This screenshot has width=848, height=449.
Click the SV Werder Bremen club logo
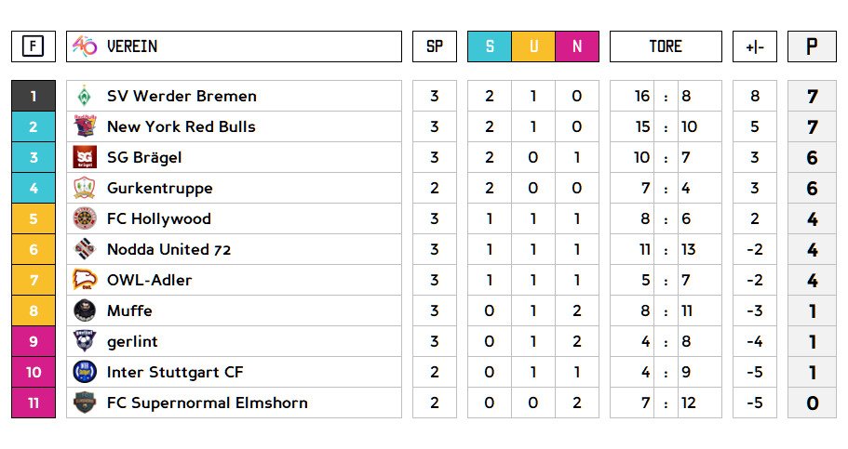[85, 96]
